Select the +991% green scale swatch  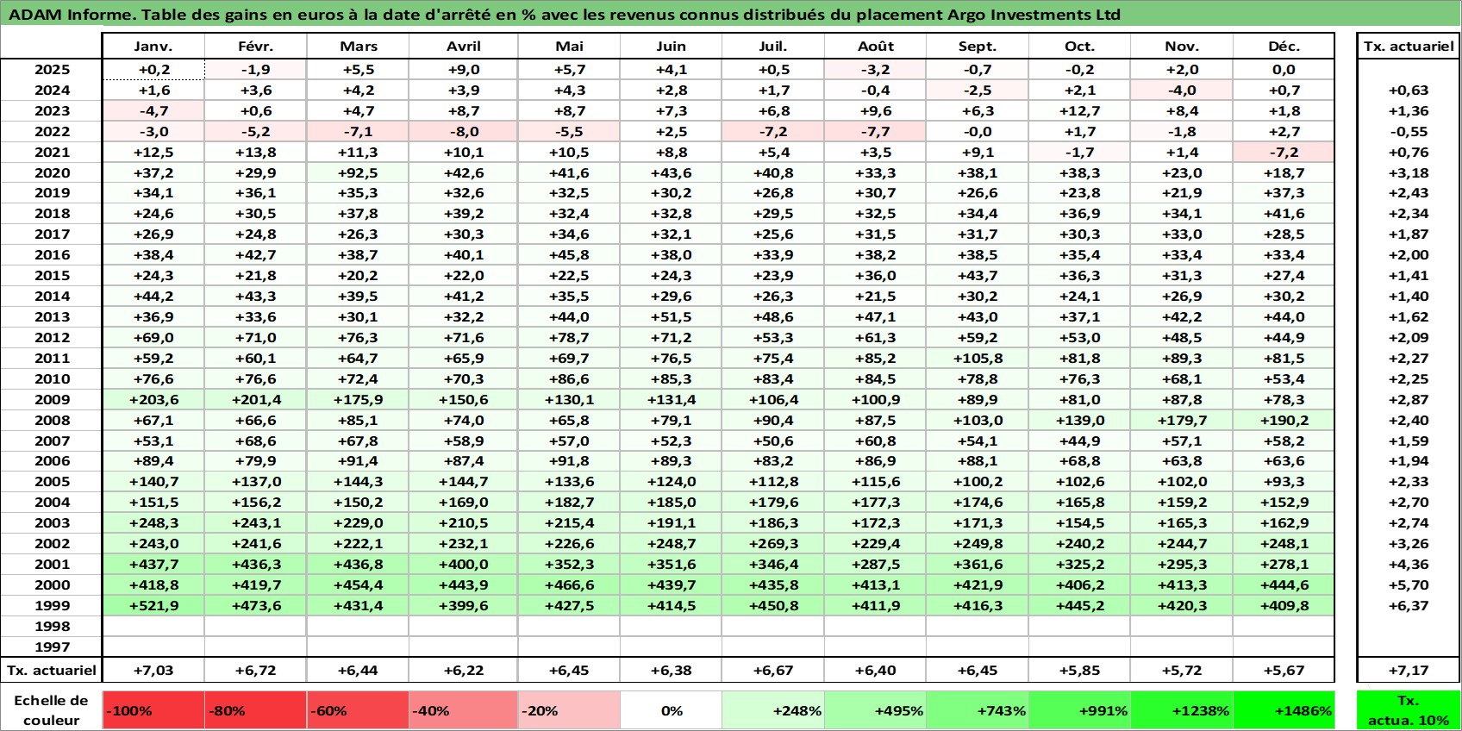(x=1079, y=710)
